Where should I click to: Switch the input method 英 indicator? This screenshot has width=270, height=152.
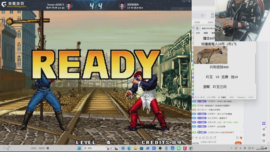(x=245, y=148)
